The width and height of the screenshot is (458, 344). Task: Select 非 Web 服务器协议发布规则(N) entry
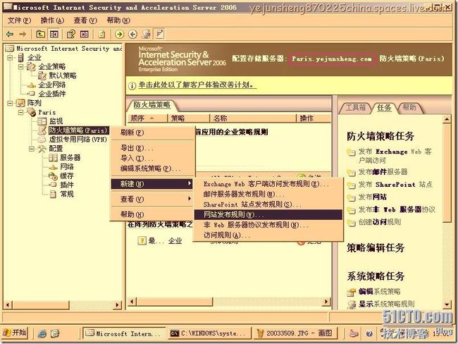pos(268,225)
